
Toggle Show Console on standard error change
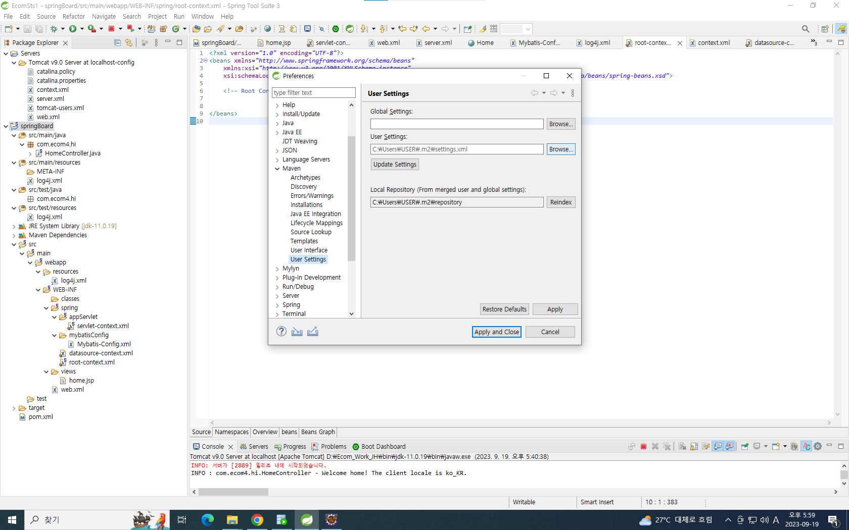(729, 446)
